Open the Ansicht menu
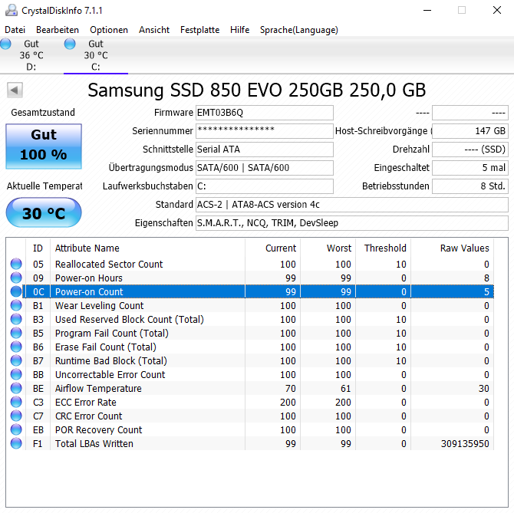514x513 pixels. tap(154, 30)
